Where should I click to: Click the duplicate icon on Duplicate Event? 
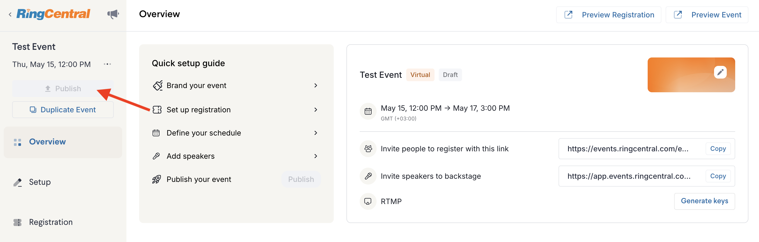(x=33, y=110)
